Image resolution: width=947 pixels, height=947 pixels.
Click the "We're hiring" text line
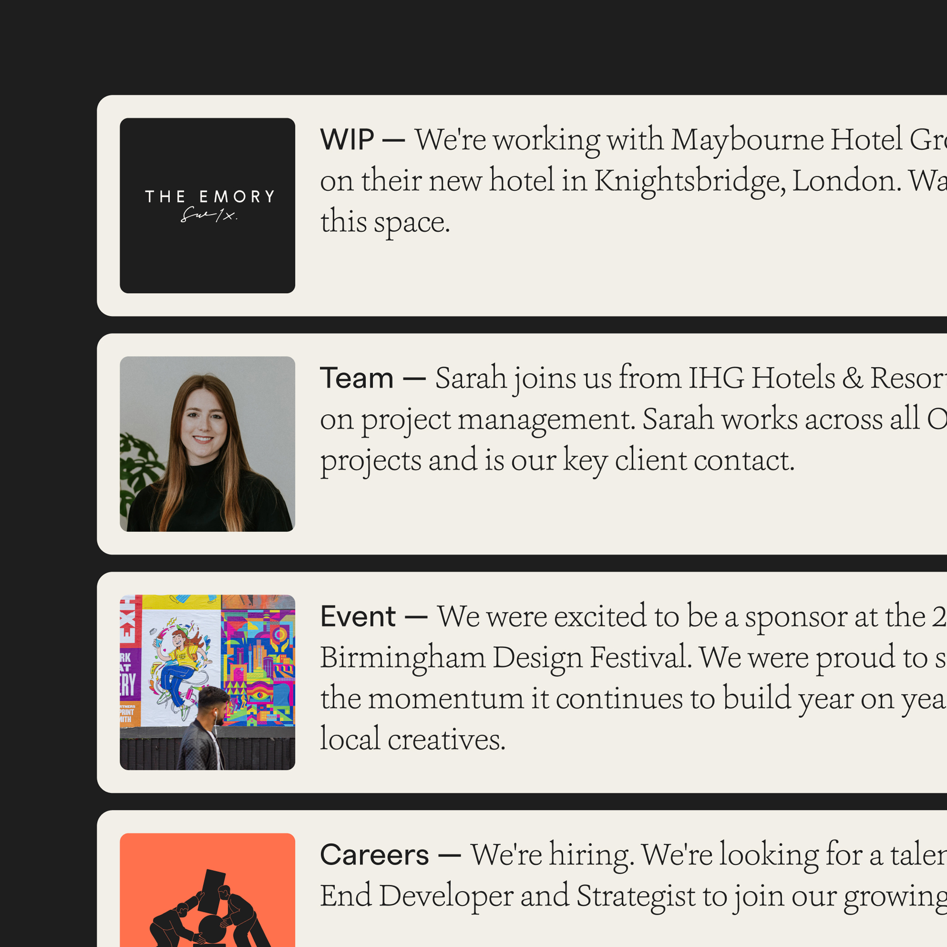(706, 855)
